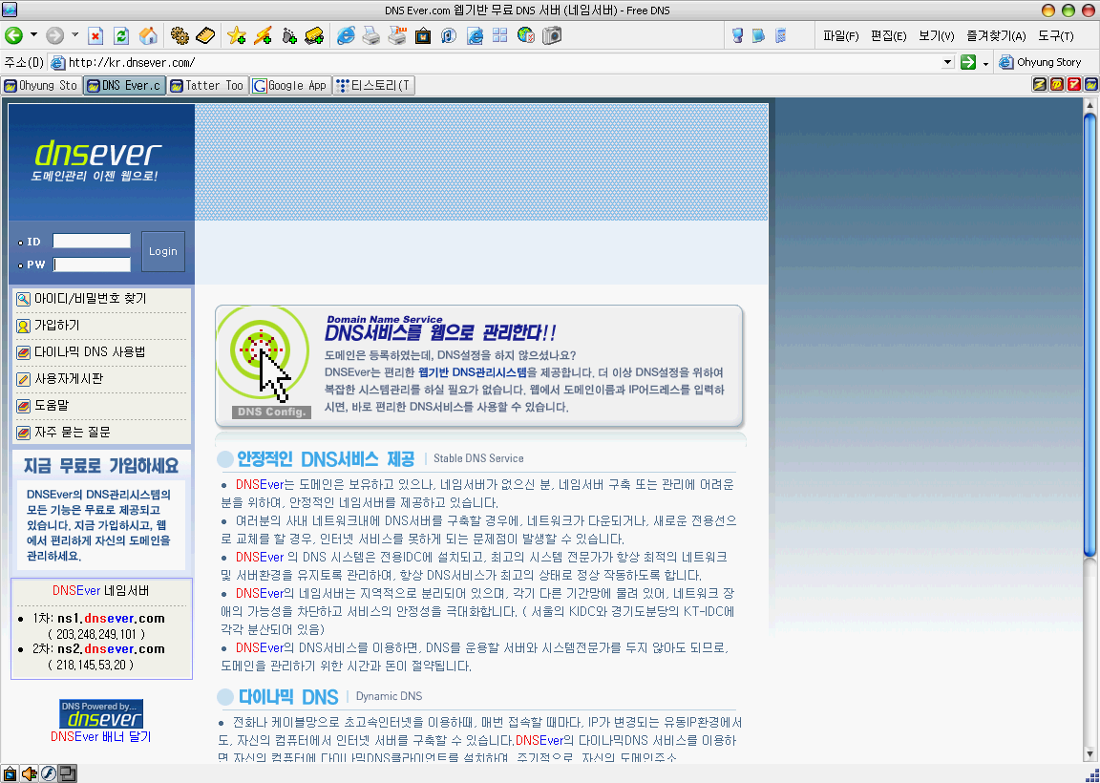
Task: Click the dnsever logo at top left
Action: pos(96,160)
